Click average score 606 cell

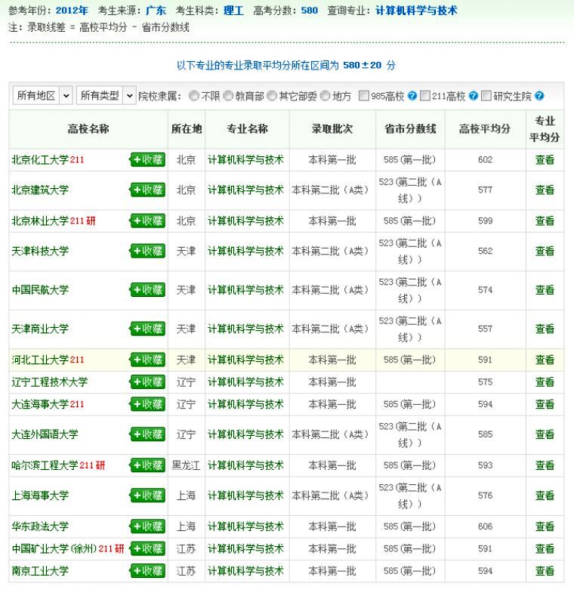click(485, 526)
